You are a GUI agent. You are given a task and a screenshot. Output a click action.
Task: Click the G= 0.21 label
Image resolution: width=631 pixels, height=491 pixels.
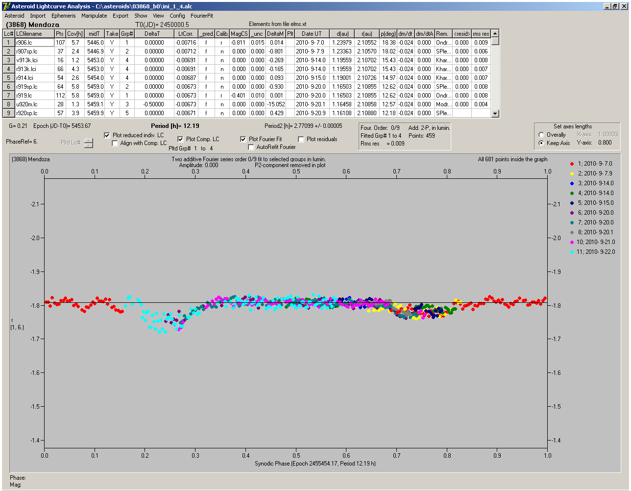(x=18, y=126)
